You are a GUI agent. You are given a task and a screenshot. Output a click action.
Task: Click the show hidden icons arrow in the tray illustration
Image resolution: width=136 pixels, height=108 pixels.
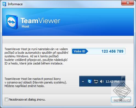point(83,82)
